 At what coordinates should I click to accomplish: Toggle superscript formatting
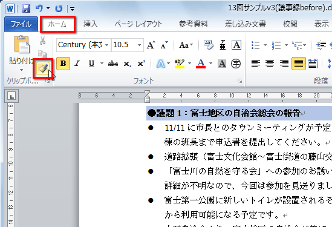pyautogui.click(x=142, y=64)
